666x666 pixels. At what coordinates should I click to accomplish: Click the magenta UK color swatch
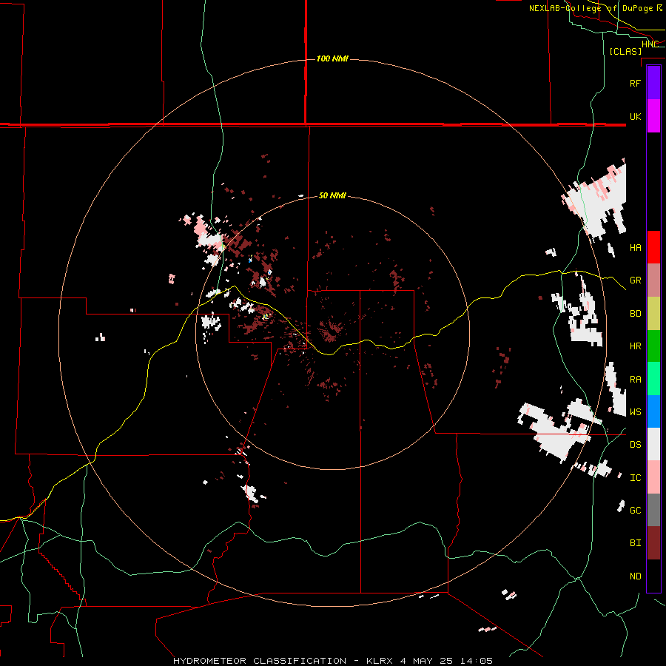[653, 116]
